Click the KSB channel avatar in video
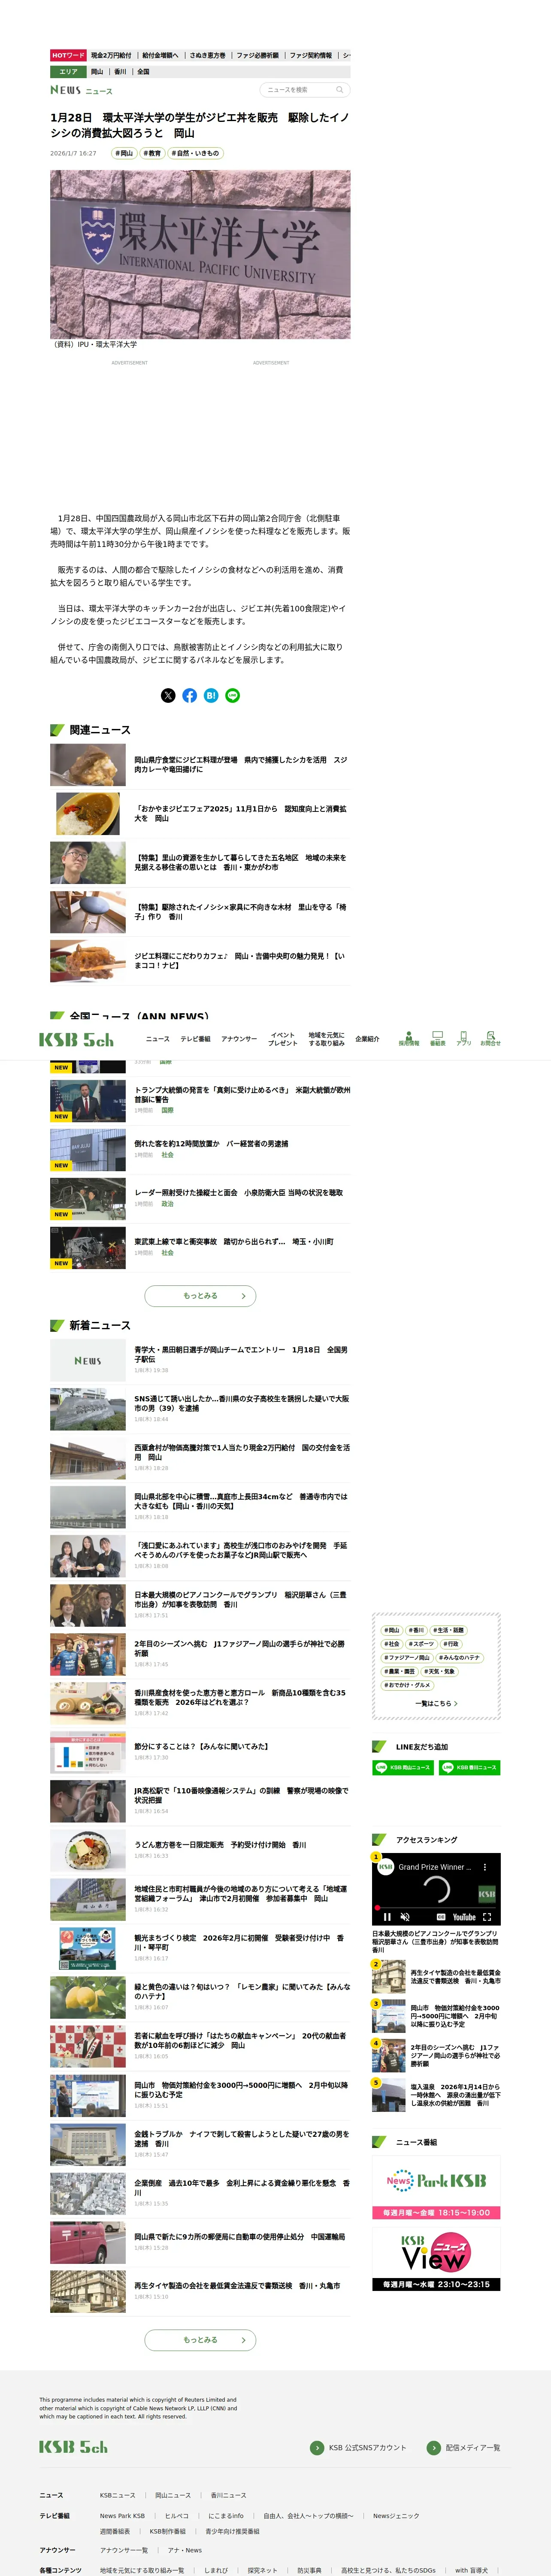551x2576 pixels. tap(385, 1867)
